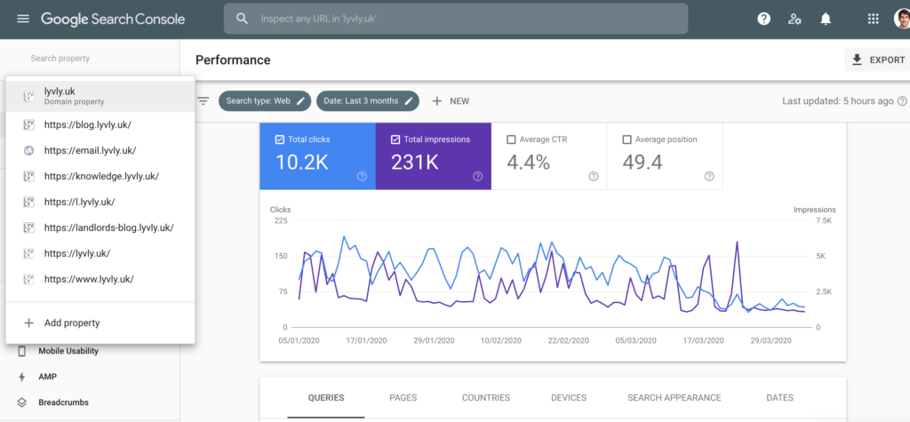Click Add property
The image size is (910, 422).
pos(71,323)
